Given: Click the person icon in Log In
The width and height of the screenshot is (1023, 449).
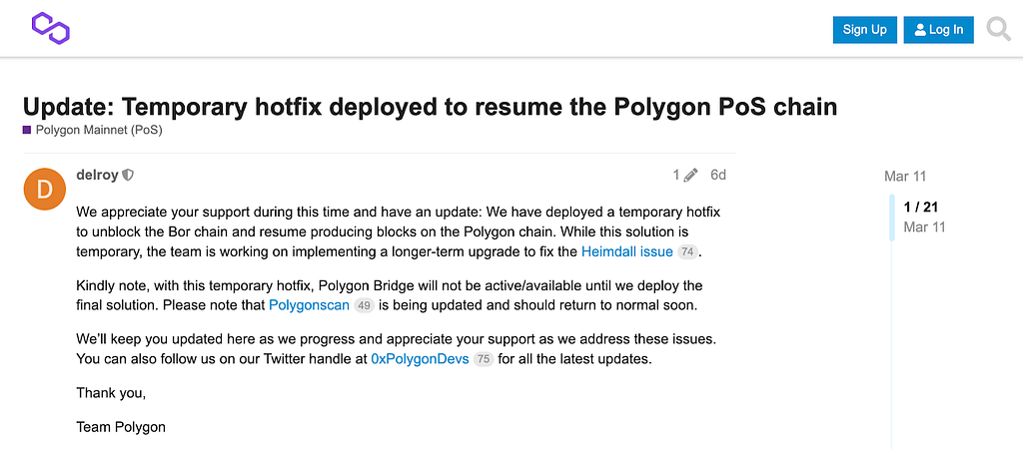Looking at the screenshot, I should (x=920, y=30).
